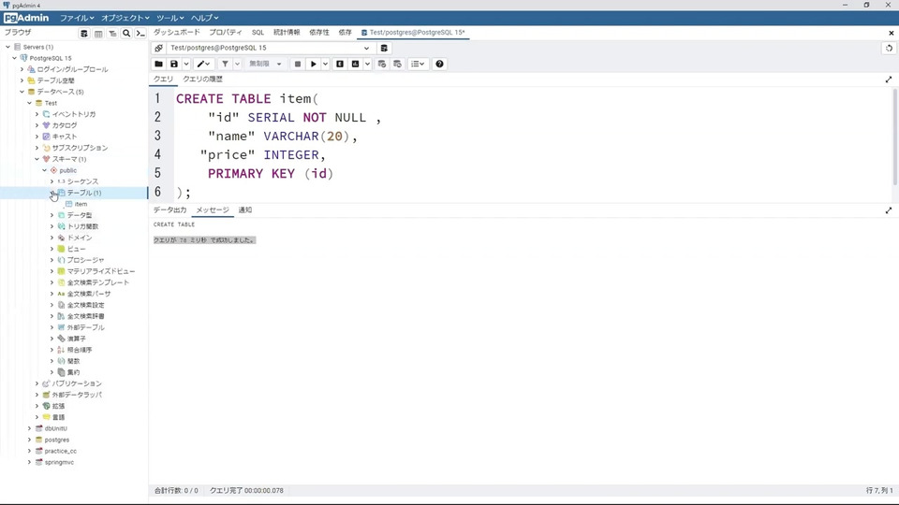Screen dimensions: 899x505
Task: Expand the query editor with the arrows icon
Action: (889, 79)
